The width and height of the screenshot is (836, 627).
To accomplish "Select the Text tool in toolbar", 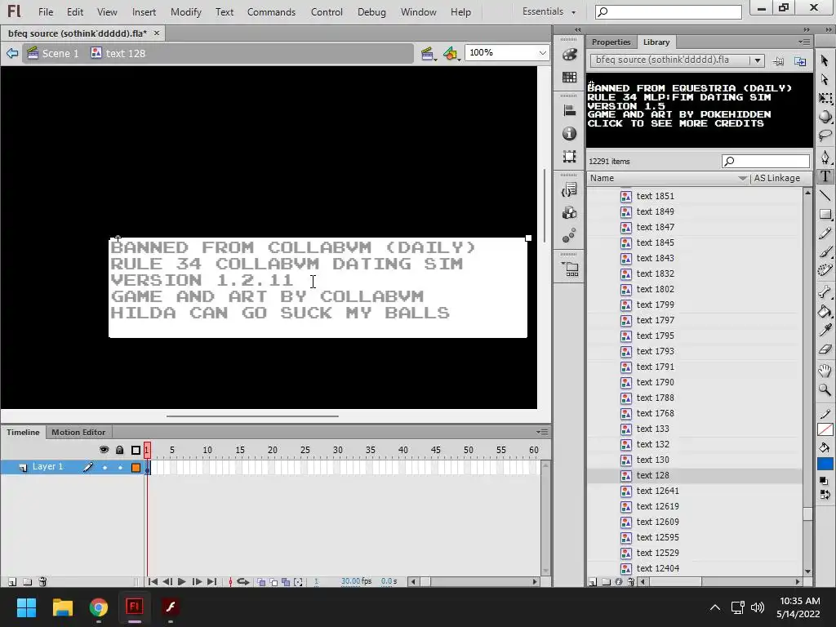I will click(x=825, y=176).
